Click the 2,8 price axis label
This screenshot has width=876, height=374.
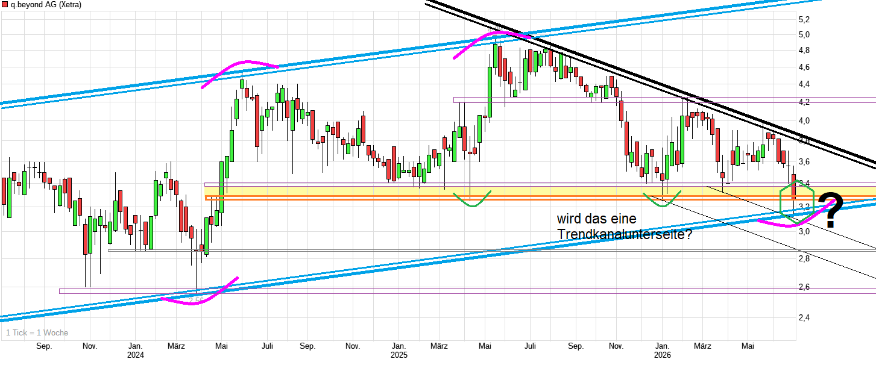click(804, 258)
